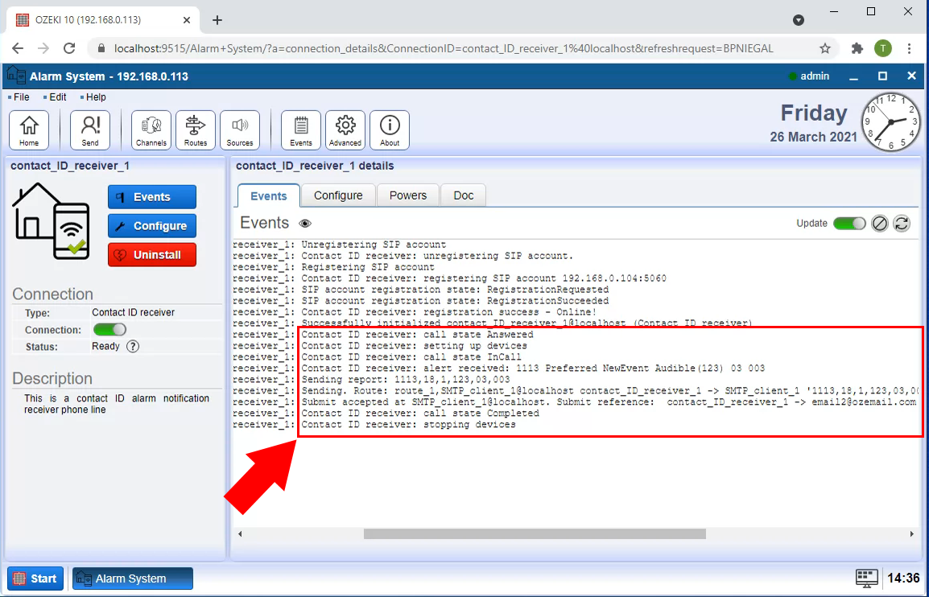Image resolution: width=929 pixels, height=597 pixels.
Task: Click the contact ID receiver house icon
Action: (51, 221)
